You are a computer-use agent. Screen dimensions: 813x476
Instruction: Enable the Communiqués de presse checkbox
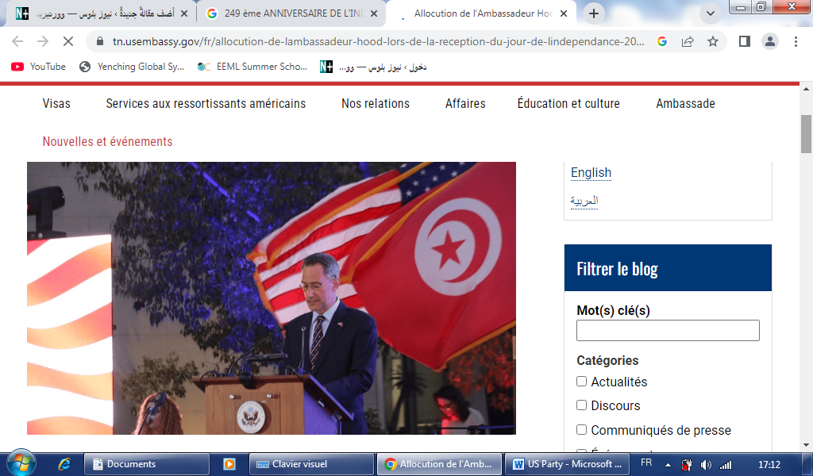pos(581,430)
